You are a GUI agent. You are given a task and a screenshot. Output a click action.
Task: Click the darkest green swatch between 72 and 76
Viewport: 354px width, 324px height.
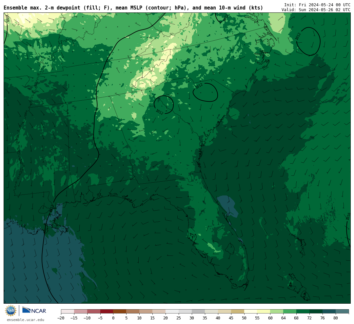(x=316, y=312)
